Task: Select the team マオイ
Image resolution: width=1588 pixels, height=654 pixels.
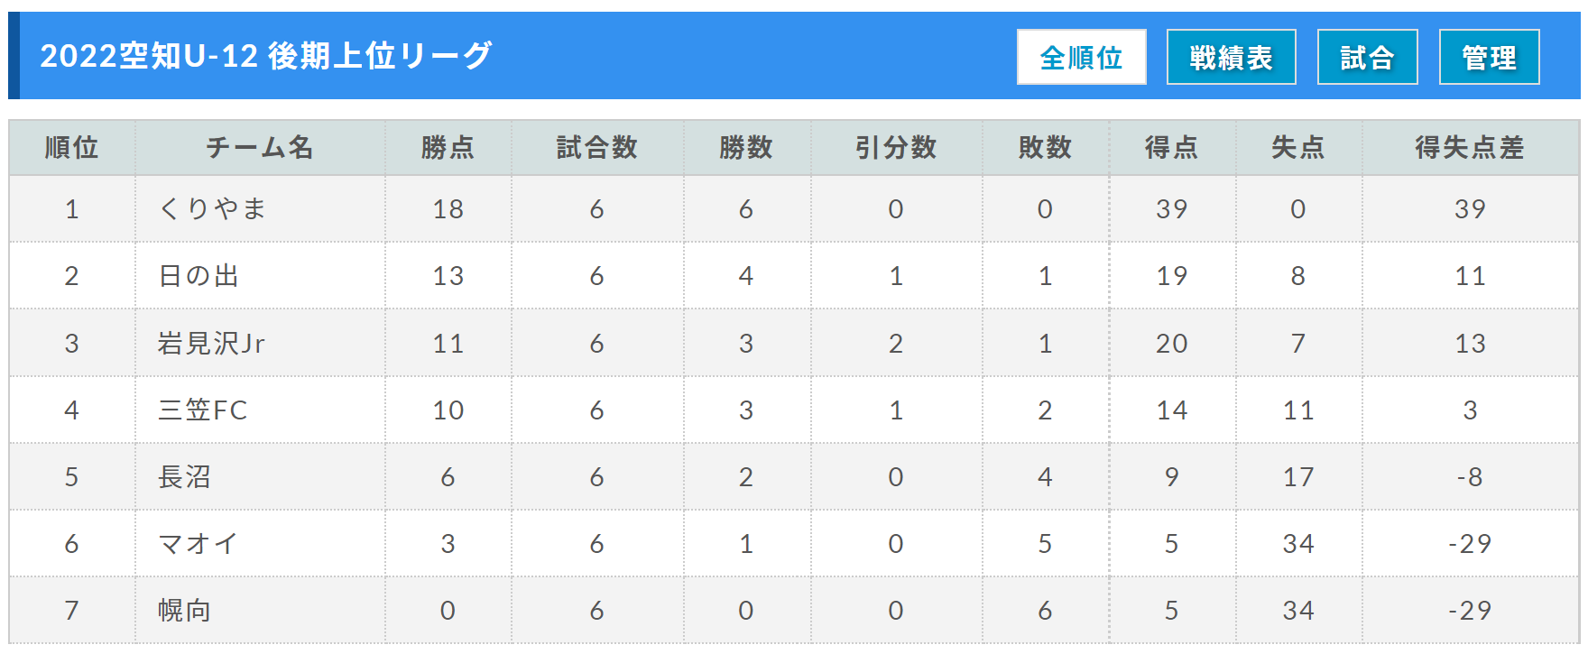Action: coord(198,543)
